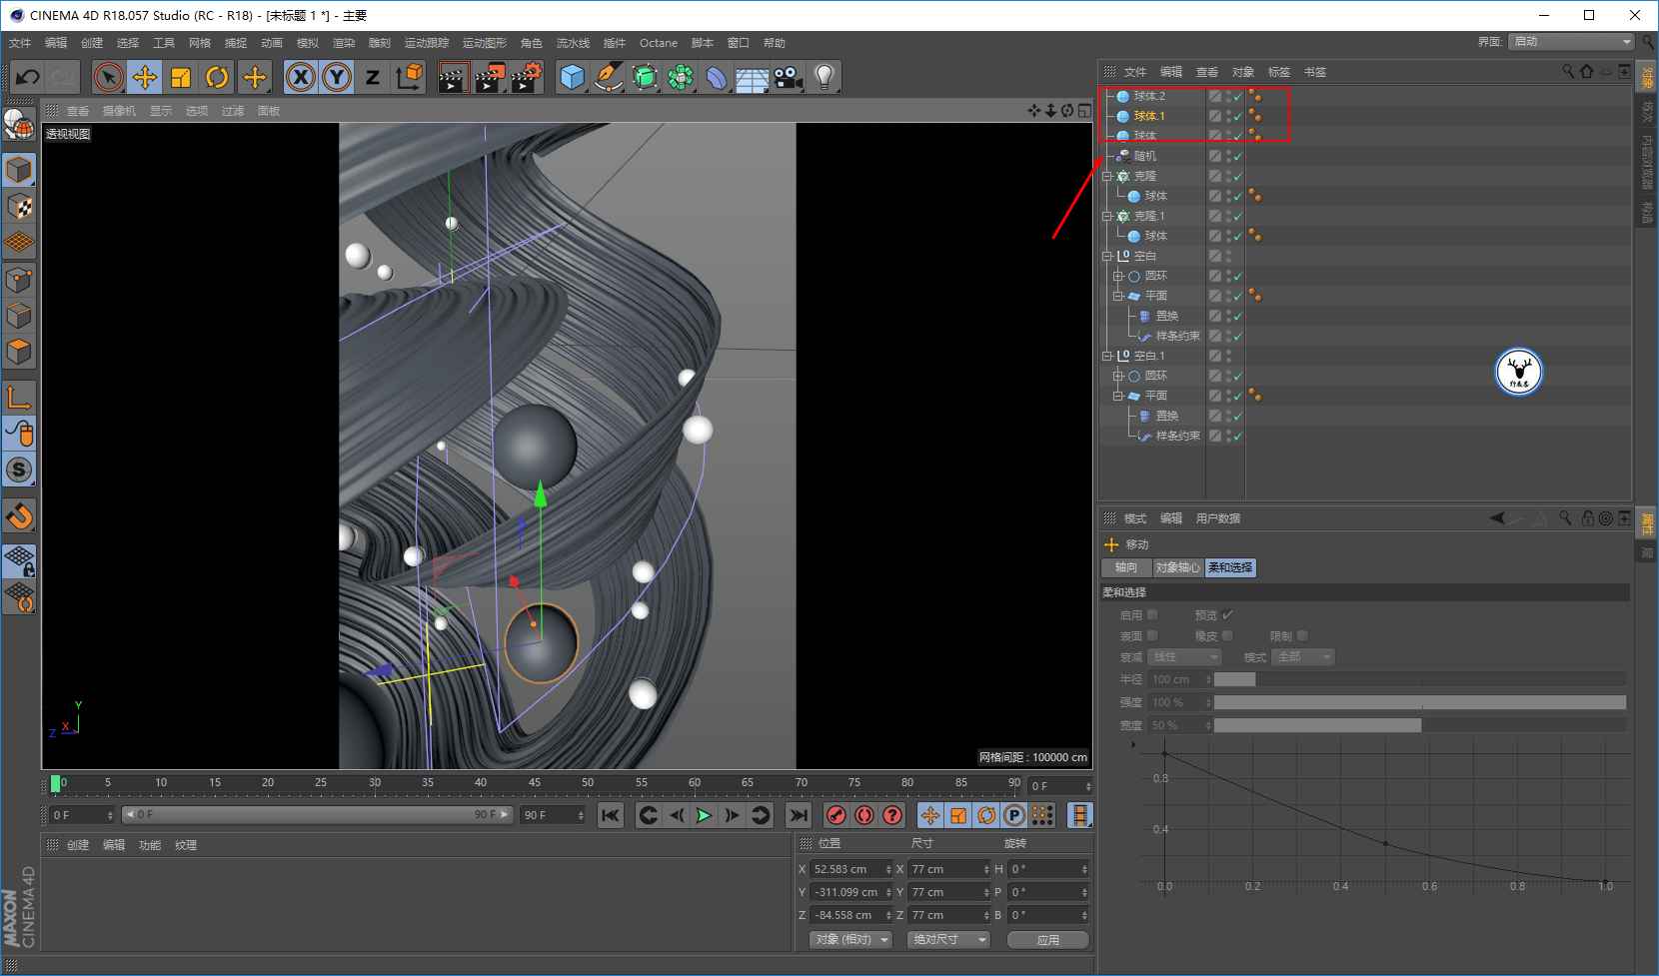Toggle the 表面 checkbox
The width and height of the screenshot is (1659, 976).
(x=1152, y=636)
